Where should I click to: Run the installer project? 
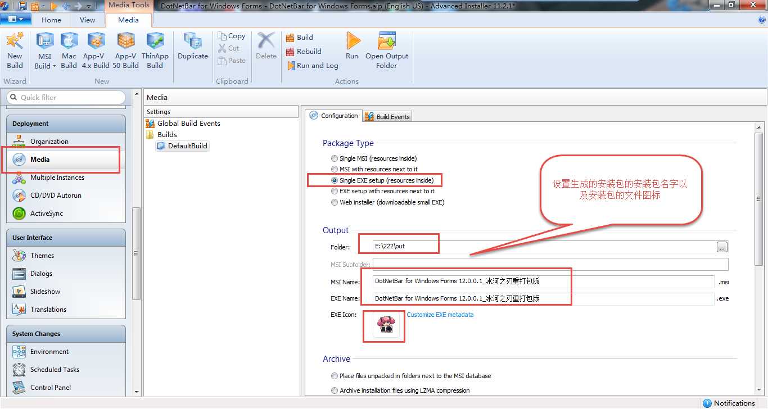click(x=353, y=46)
